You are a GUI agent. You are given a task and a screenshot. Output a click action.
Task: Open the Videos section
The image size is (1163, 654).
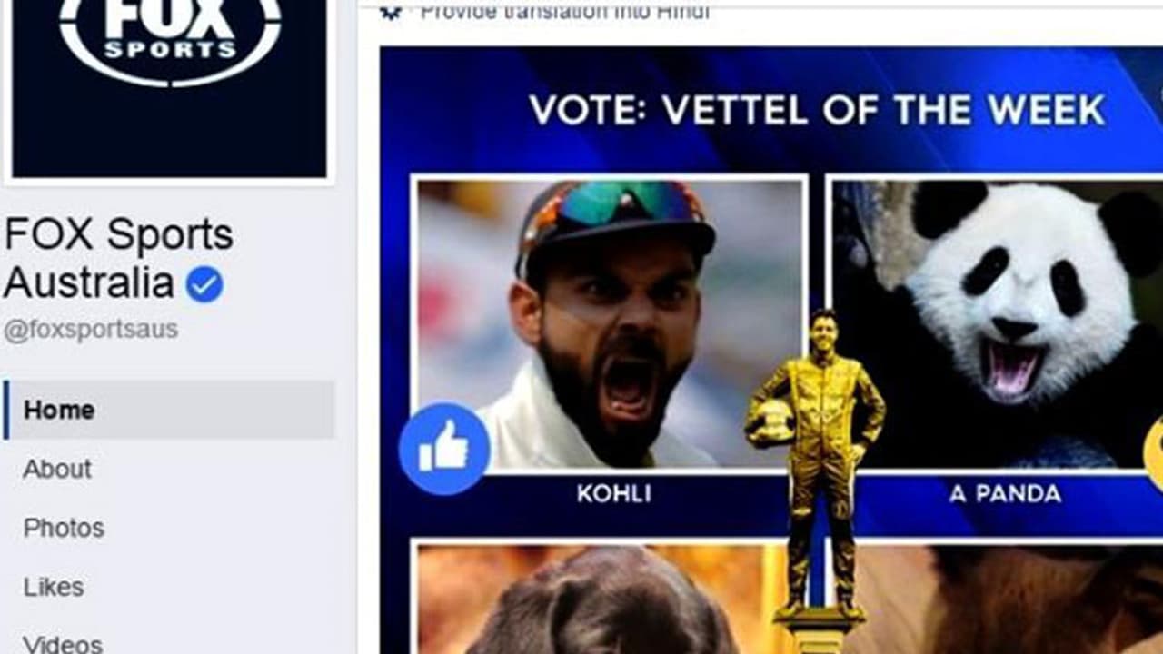(x=63, y=643)
